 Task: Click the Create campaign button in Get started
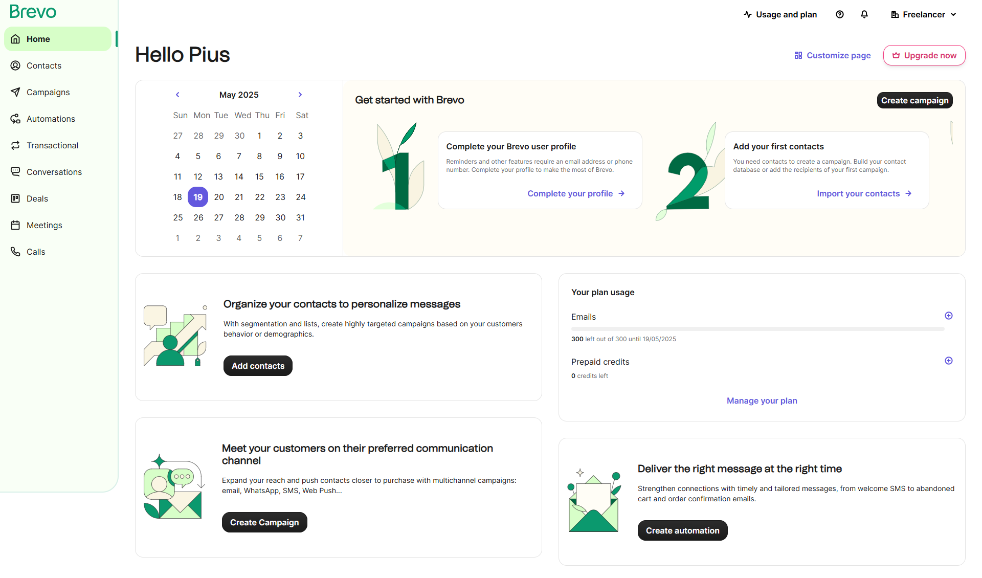pos(914,100)
